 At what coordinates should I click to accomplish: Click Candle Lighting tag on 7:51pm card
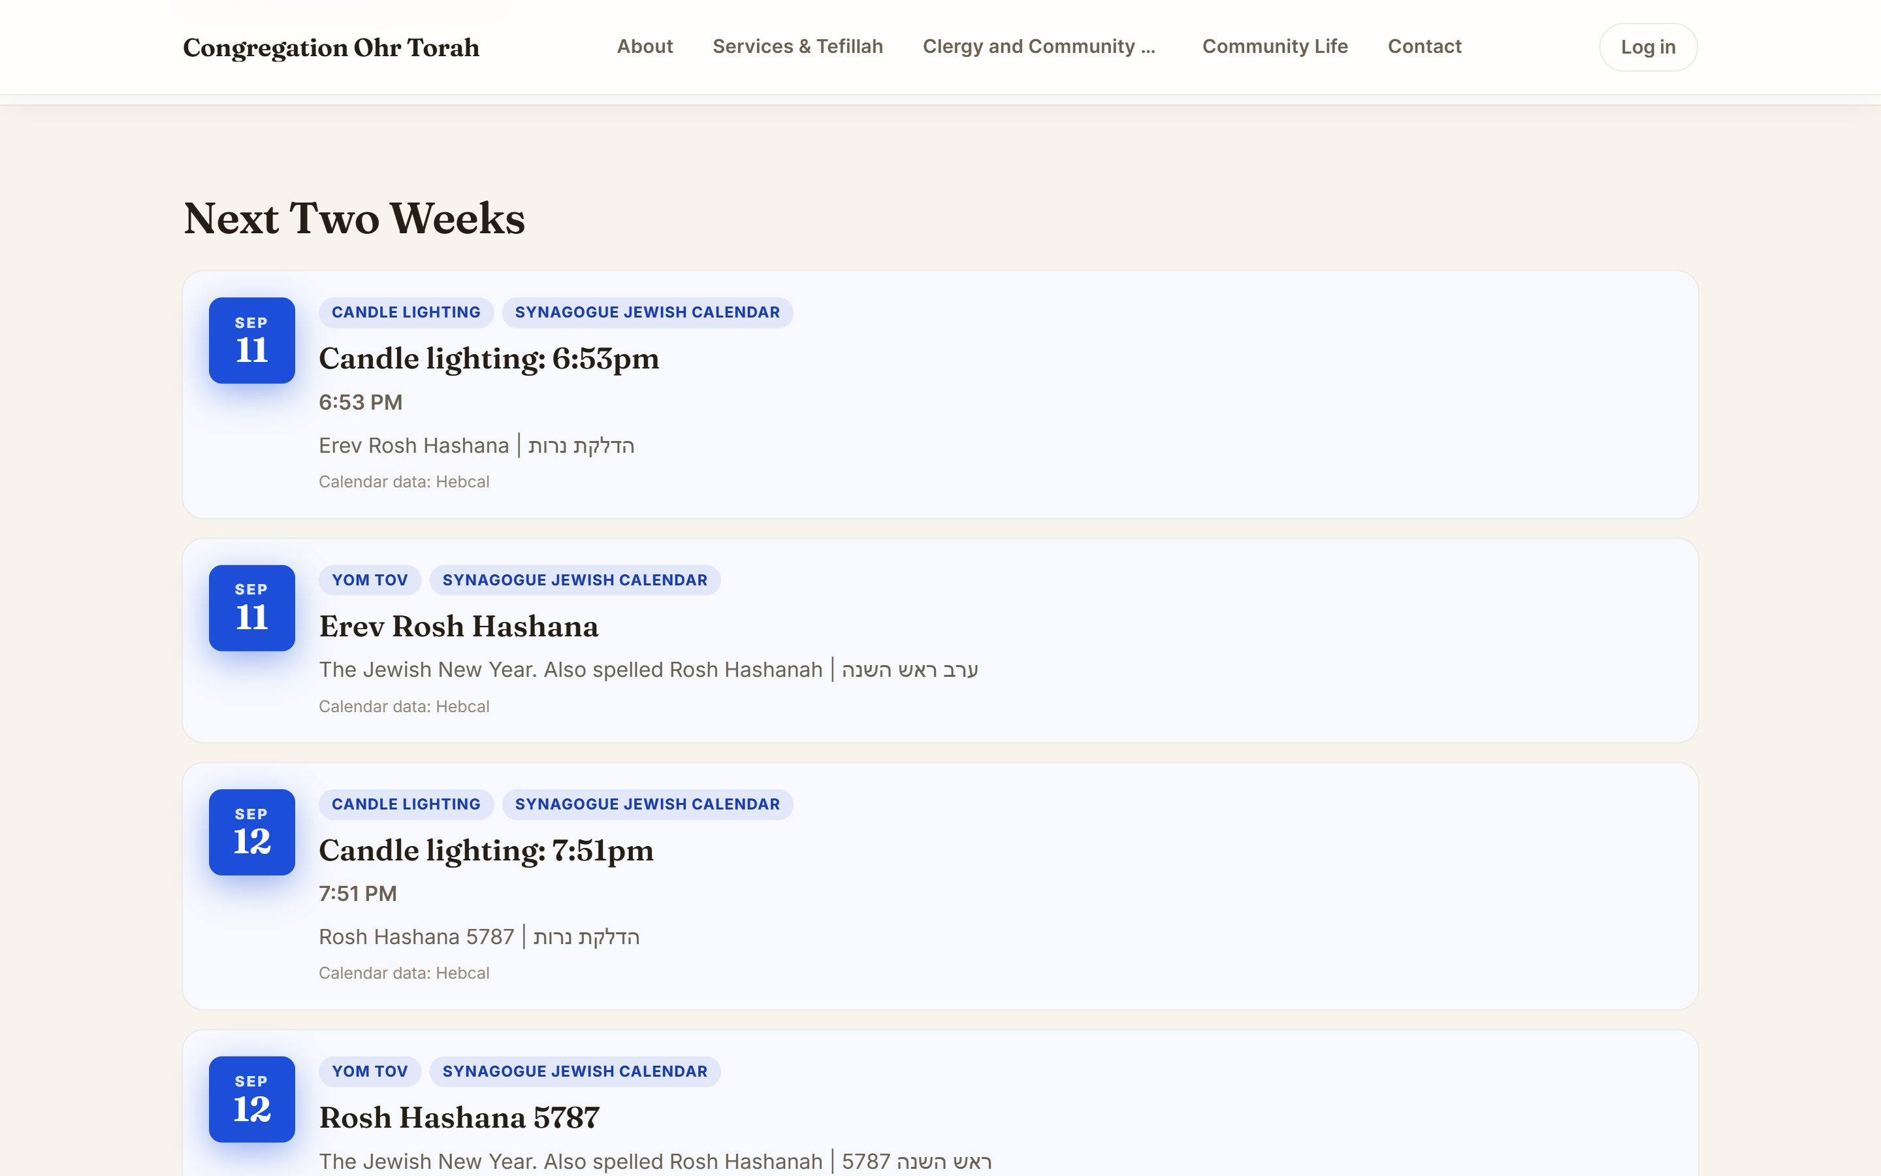(406, 804)
